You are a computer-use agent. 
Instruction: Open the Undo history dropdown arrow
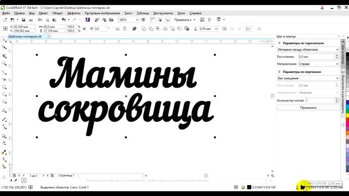coord(68,20)
